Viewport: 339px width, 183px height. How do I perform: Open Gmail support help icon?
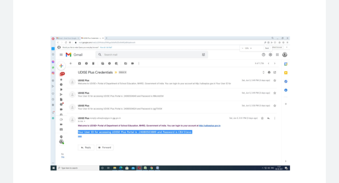264,55
